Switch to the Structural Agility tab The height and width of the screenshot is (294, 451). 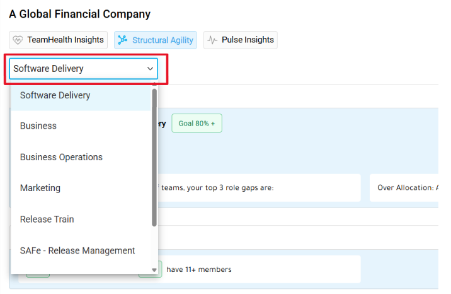click(156, 40)
